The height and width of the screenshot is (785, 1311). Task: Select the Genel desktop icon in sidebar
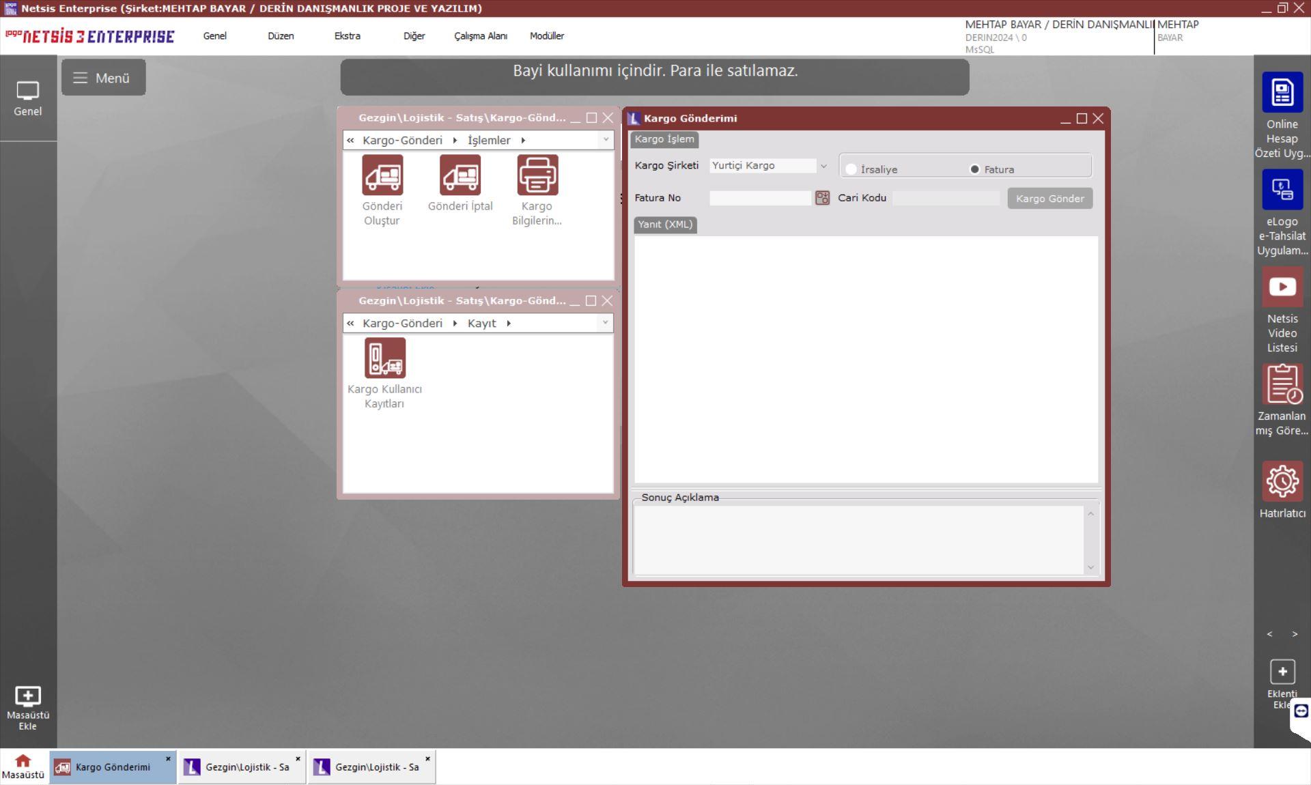point(28,99)
